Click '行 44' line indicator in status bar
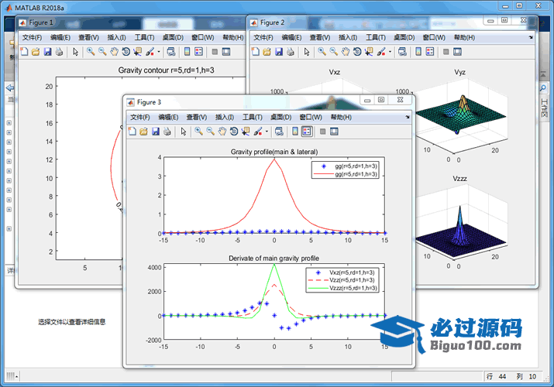This screenshot has width=554, height=387. tap(496, 376)
